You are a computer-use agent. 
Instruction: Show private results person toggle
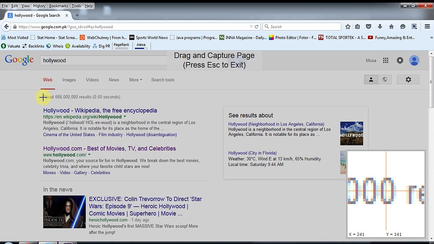(371, 80)
